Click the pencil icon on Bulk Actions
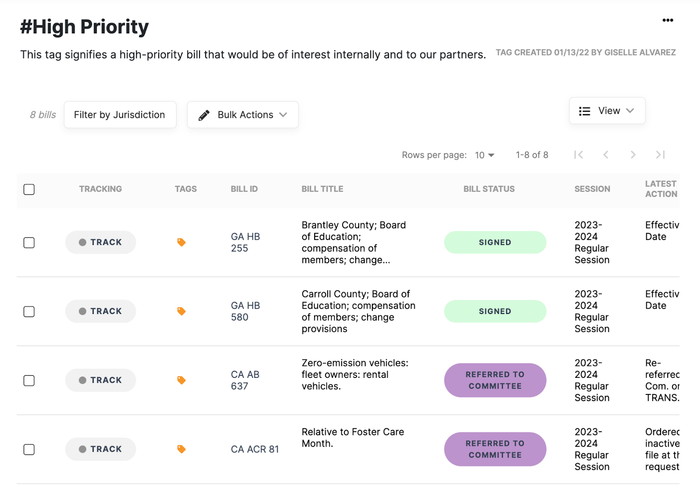 (x=204, y=114)
